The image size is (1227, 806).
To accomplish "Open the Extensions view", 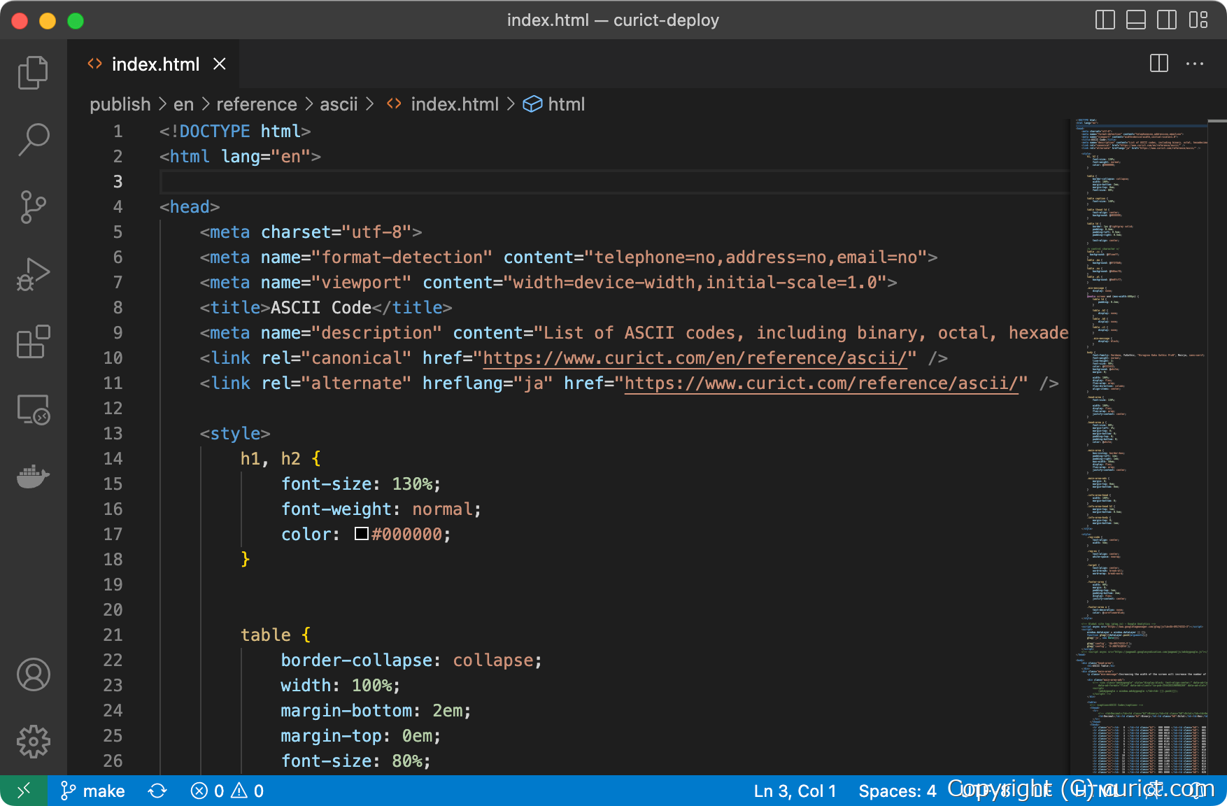I will click(33, 342).
